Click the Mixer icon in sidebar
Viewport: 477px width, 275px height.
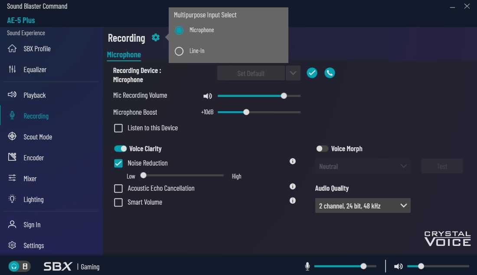(12, 178)
